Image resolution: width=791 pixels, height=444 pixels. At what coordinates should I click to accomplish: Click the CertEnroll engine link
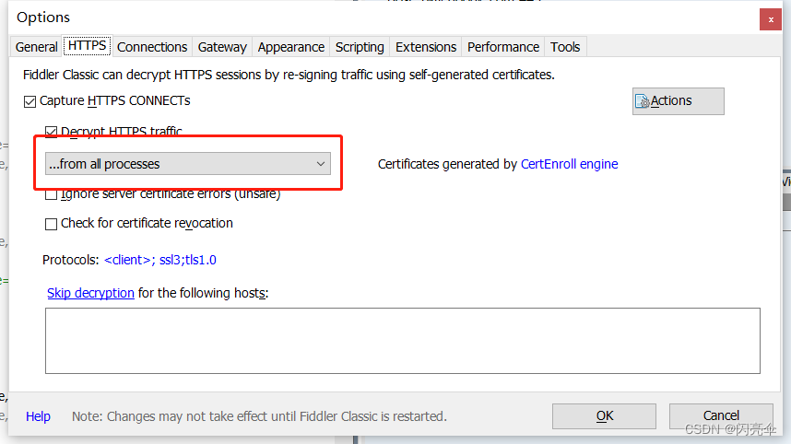pos(569,164)
